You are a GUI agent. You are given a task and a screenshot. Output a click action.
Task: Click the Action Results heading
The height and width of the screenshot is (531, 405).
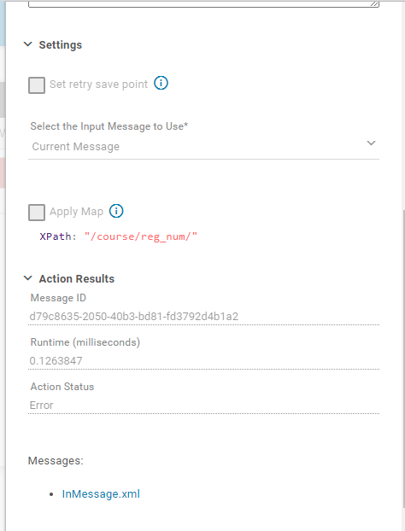[x=77, y=278]
